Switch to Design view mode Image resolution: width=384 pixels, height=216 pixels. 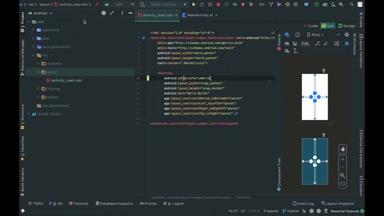click(347, 26)
